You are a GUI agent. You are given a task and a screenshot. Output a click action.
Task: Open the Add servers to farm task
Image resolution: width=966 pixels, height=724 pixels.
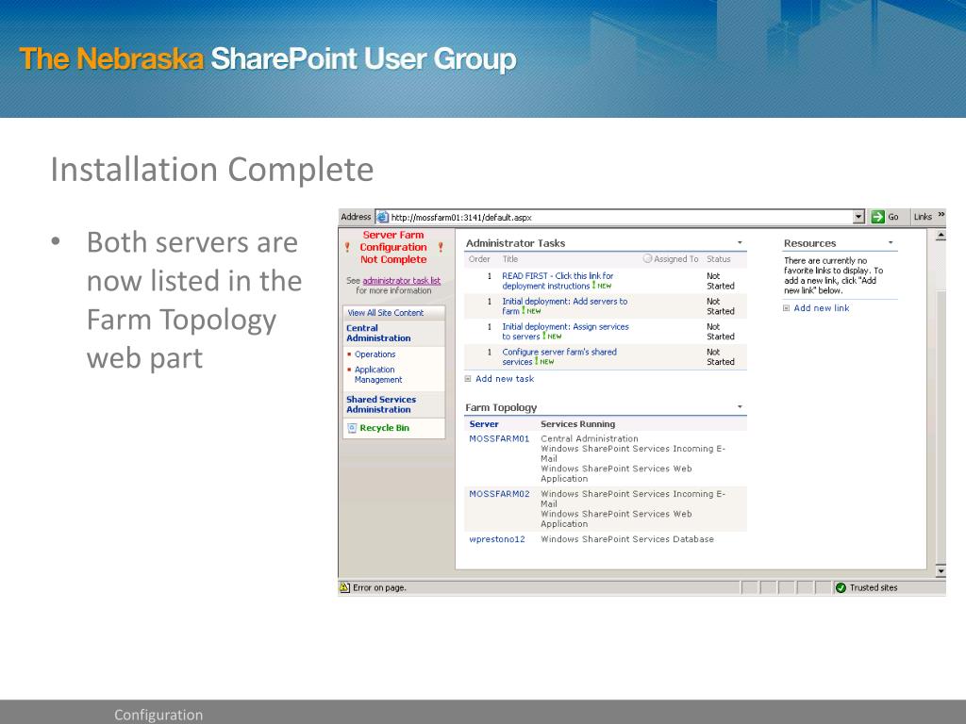564,306
